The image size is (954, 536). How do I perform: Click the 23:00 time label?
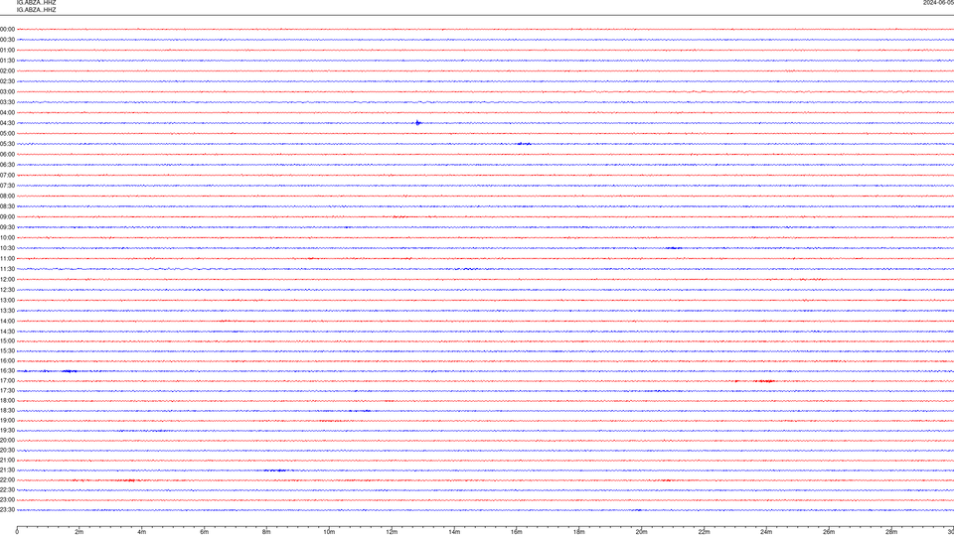coord(7,500)
